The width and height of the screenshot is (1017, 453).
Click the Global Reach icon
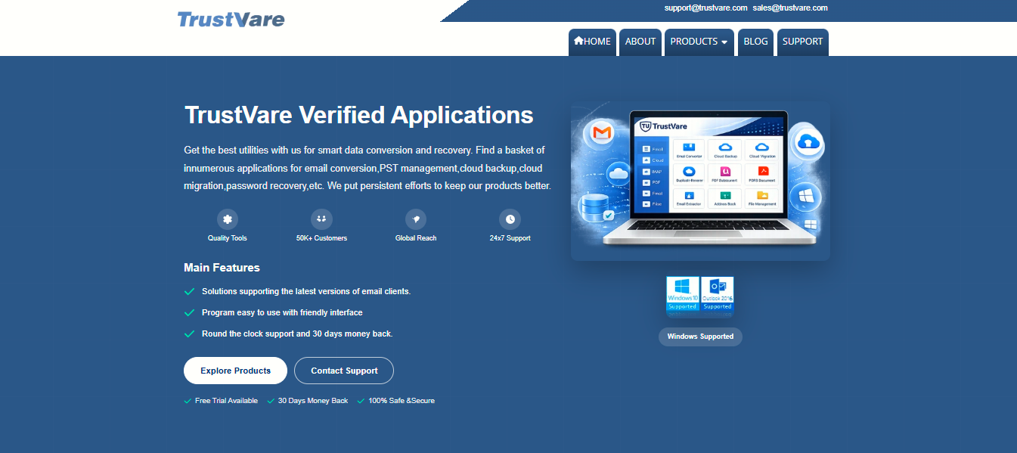coord(416,219)
